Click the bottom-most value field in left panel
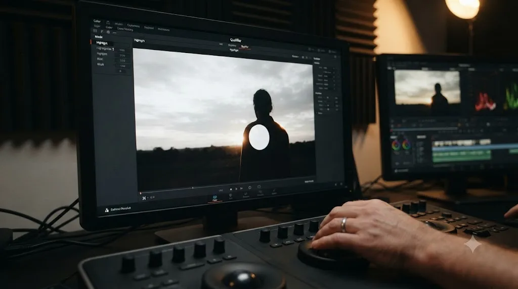 pyautogui.click(x=120, y=71)
